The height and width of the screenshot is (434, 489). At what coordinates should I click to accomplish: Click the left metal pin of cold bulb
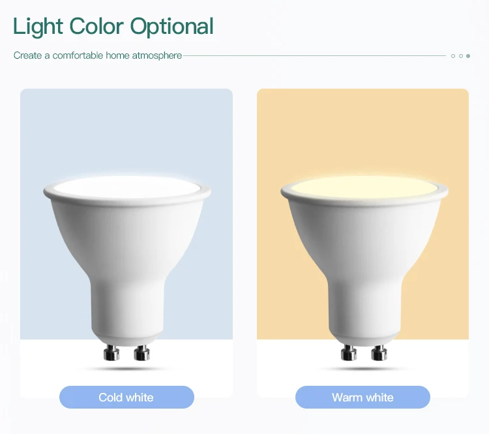point(111,353)
